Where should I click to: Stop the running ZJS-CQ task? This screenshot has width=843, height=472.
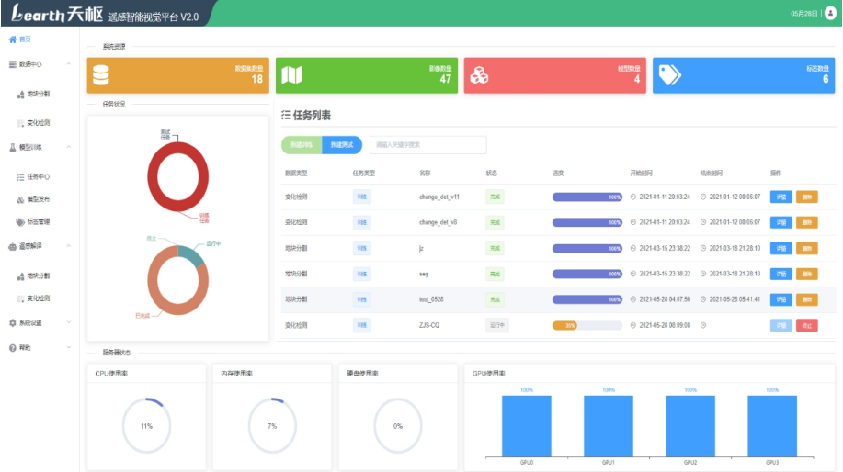point(807,325)
